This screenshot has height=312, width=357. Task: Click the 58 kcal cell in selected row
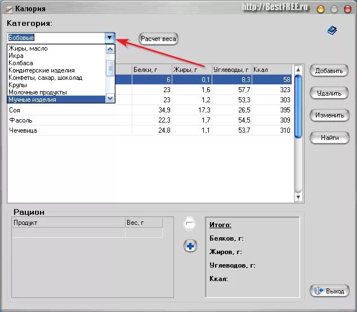point(272,79)
